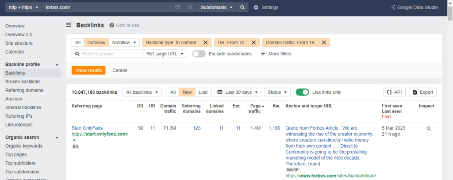Edit Domain traffic: From 1K filter
453x180 pixels.
(290, 42)
